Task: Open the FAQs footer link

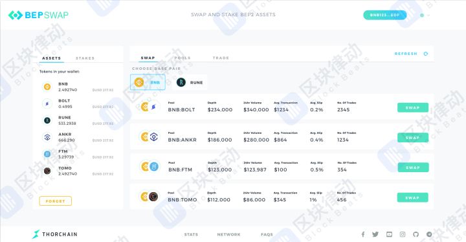Action: coord(267,235)
